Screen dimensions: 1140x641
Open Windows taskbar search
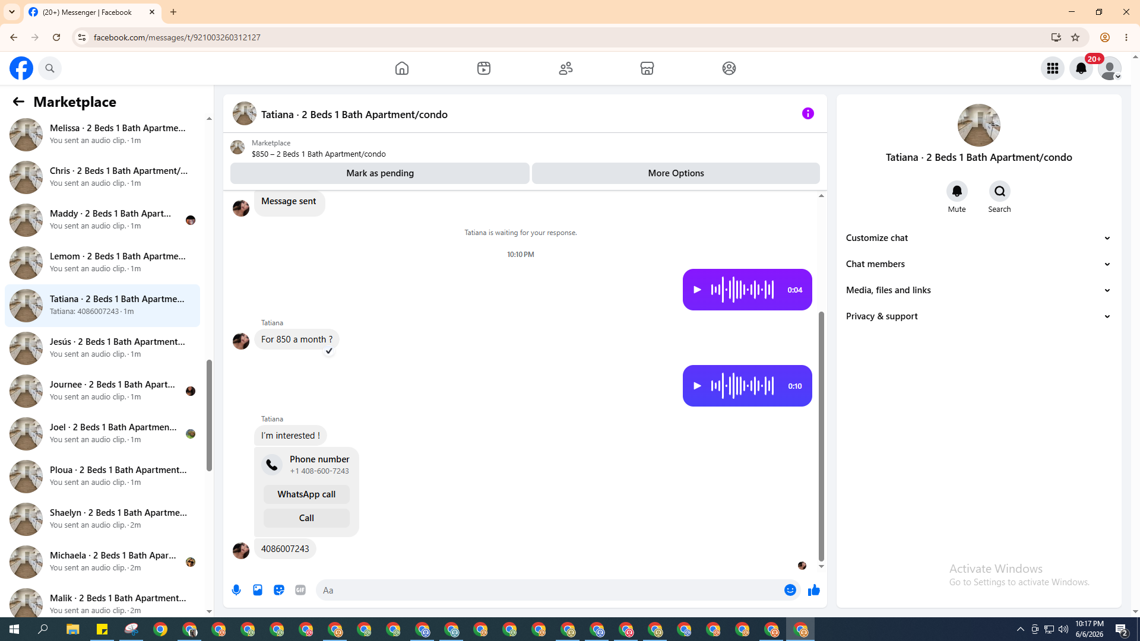tap(43, 629)
